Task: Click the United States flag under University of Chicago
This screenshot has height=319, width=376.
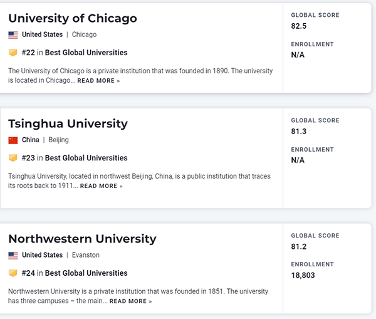Action: [x=13, y=34]
